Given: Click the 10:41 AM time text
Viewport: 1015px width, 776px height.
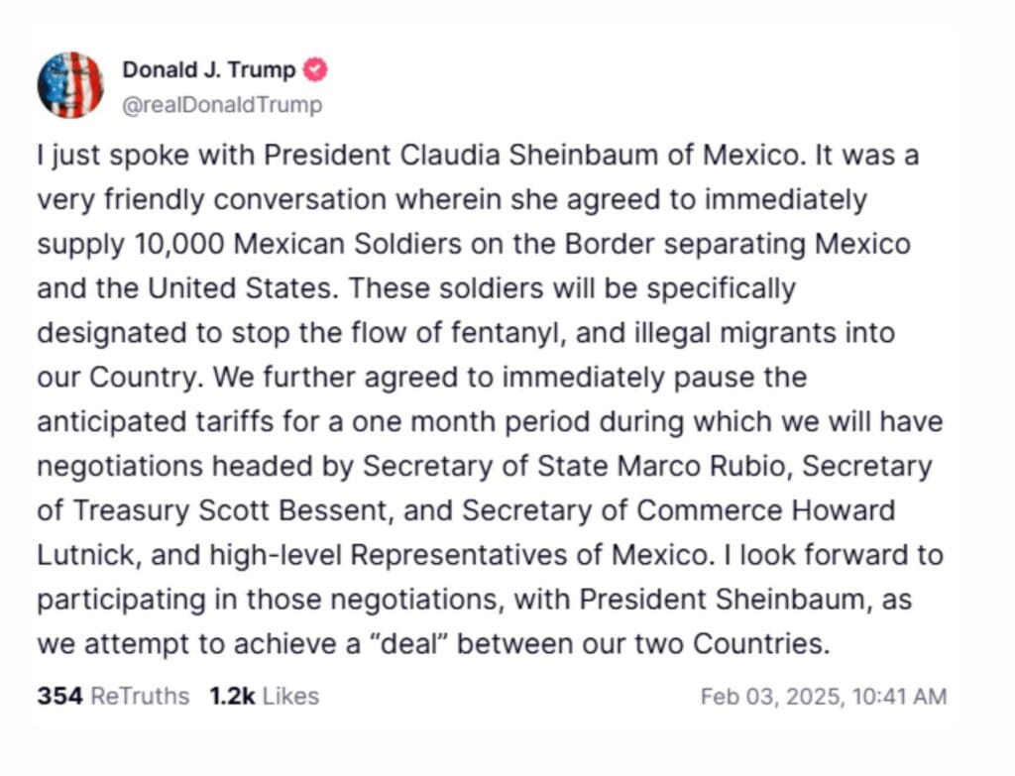Looking at the screenshot, I should tap(902, 697).
